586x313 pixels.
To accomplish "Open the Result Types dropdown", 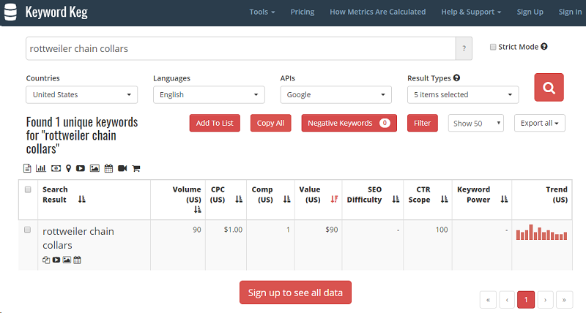I will tap(463, 95).
